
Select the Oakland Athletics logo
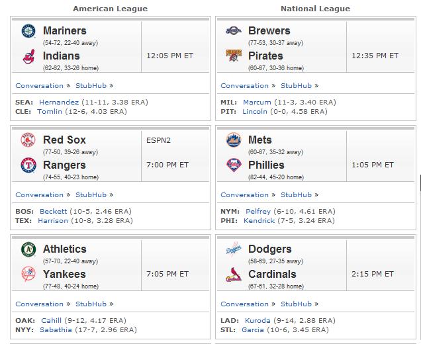(x=28, y=249)
